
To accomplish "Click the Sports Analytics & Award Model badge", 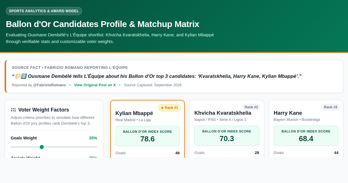I will pyautogui.click(x=44, y=11).
